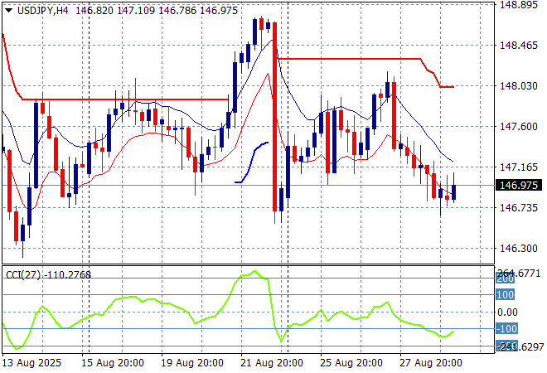The height and width of the screenshot is (373, 547).
Task: Click the 147.600 price axis label
Action: (x=520, y=126)
